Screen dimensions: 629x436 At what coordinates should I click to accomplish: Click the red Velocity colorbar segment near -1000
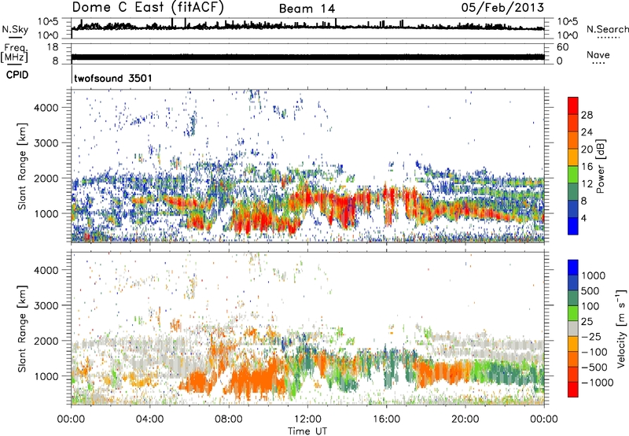(573, 390)
